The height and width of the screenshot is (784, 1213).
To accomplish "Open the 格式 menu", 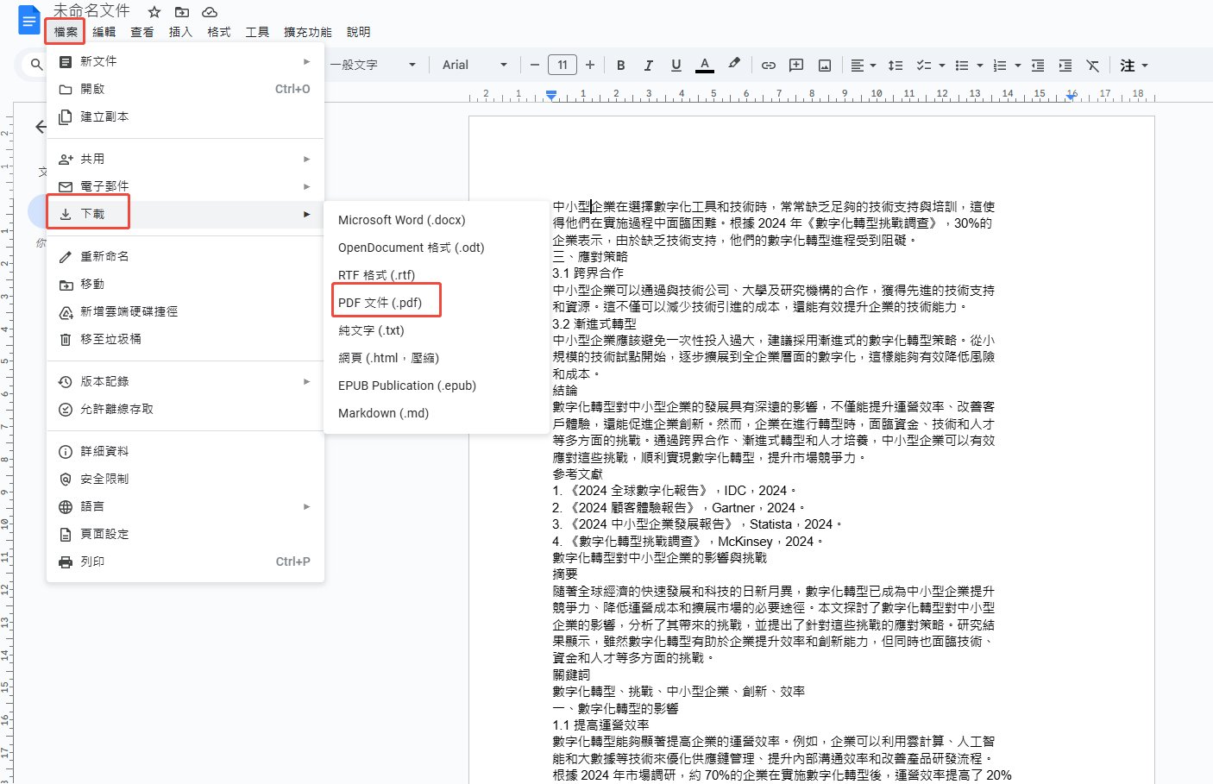I will [219, 32].
